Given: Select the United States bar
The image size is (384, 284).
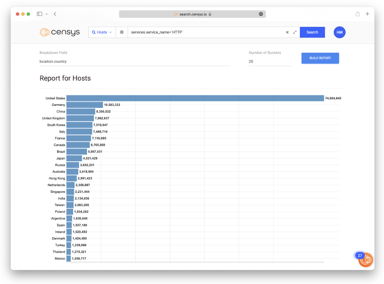Looking at the screenshot, I should (x=195, y=98).
